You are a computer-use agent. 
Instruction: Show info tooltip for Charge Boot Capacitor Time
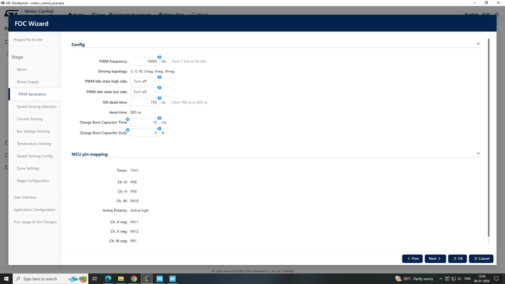[x=127, y=119]
